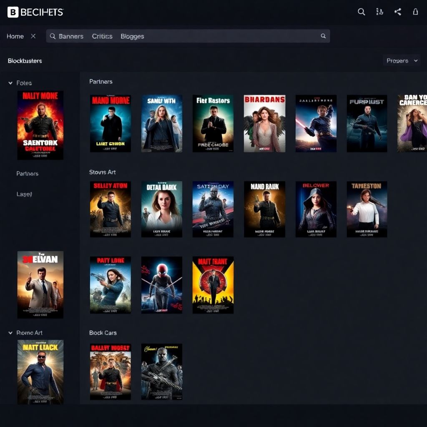Viewport: 427px width, 427px height.
Task: Select the Banners tab
Action: pos(71,36)
